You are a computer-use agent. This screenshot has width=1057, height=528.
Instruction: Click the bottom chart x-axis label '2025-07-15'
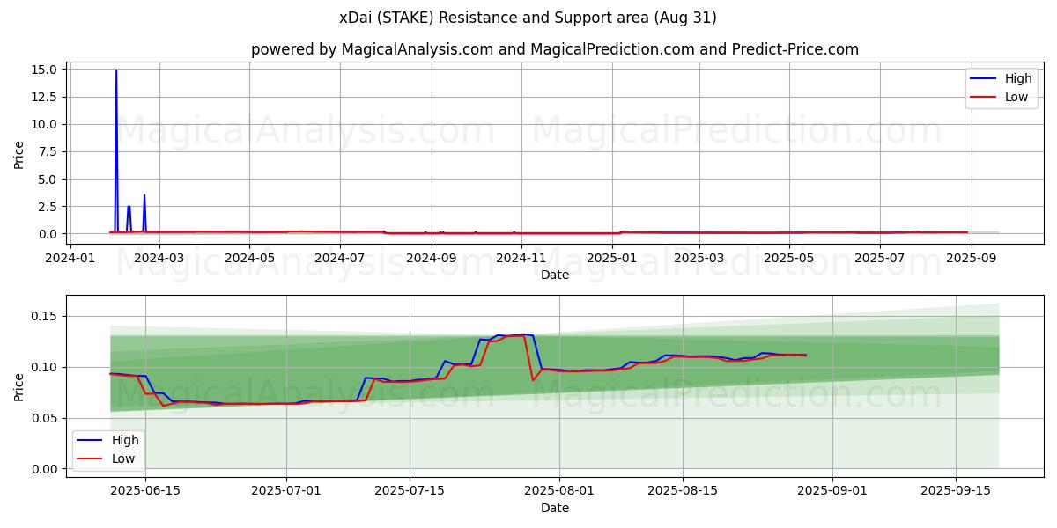click(410, 491)
